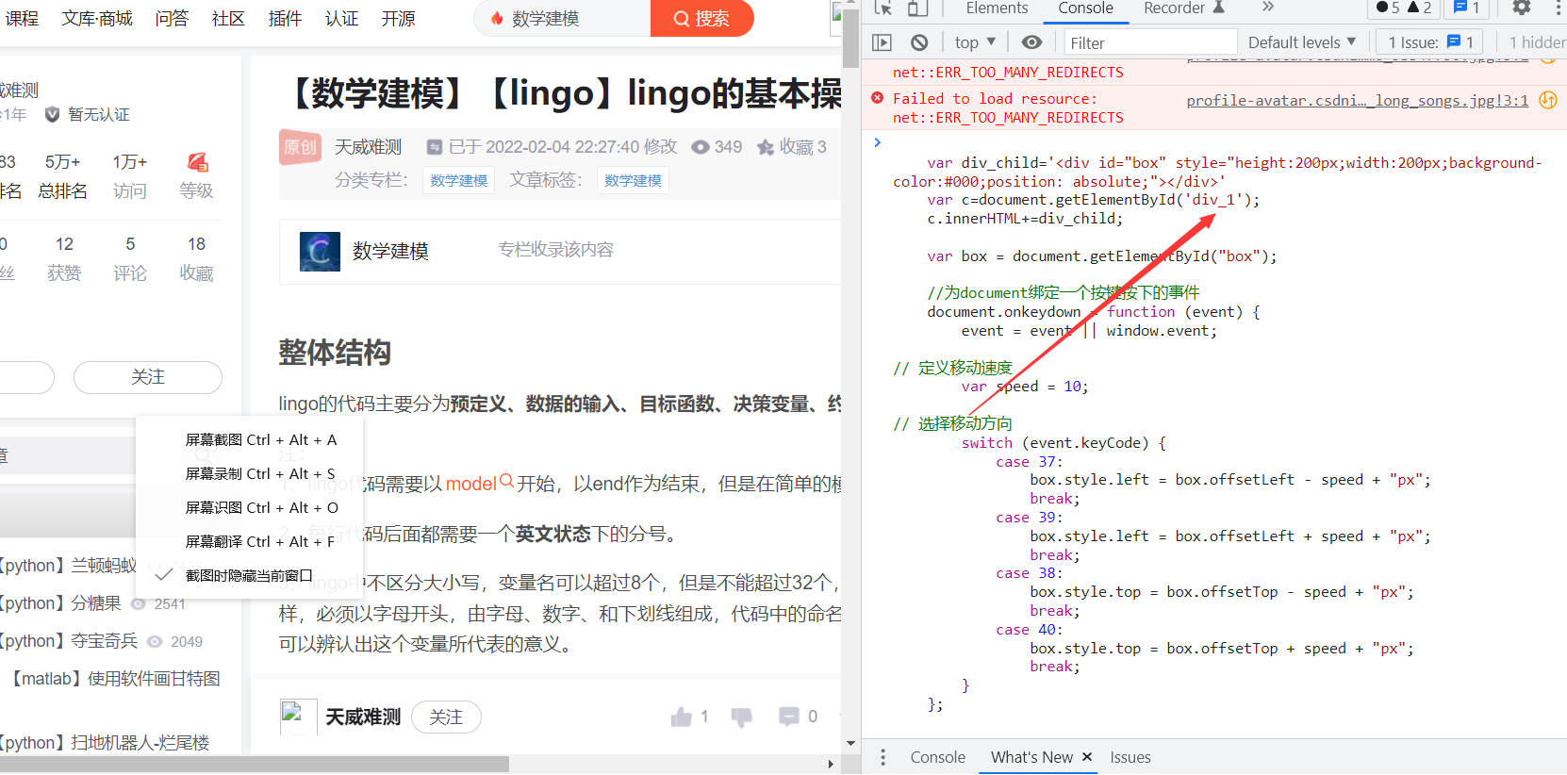Switch to the Issues drawer tab

[1130, 757]
